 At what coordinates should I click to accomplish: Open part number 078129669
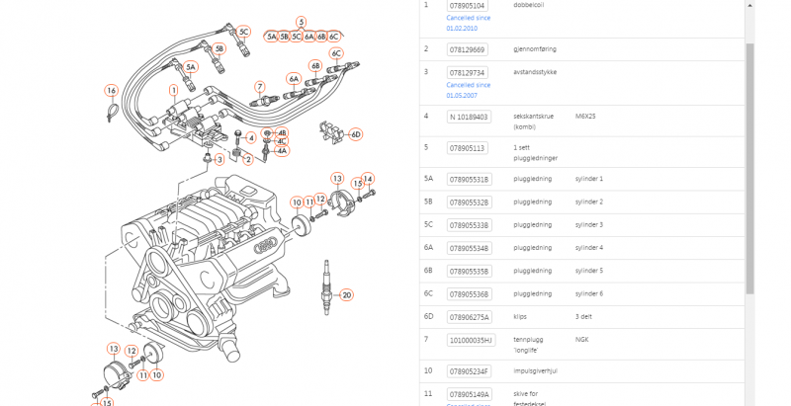point(468,49)
